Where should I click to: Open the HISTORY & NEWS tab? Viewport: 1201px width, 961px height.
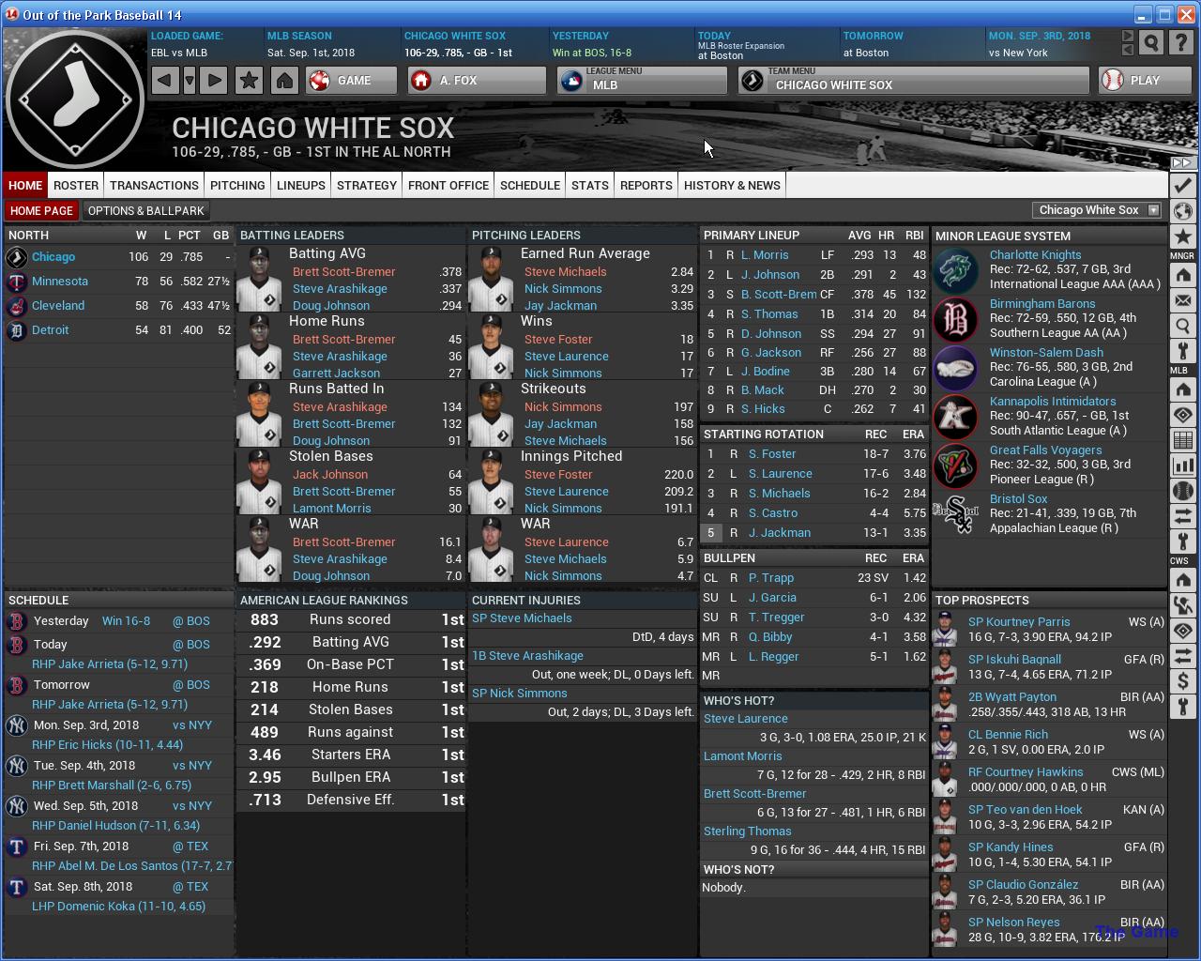coord(732,185)
